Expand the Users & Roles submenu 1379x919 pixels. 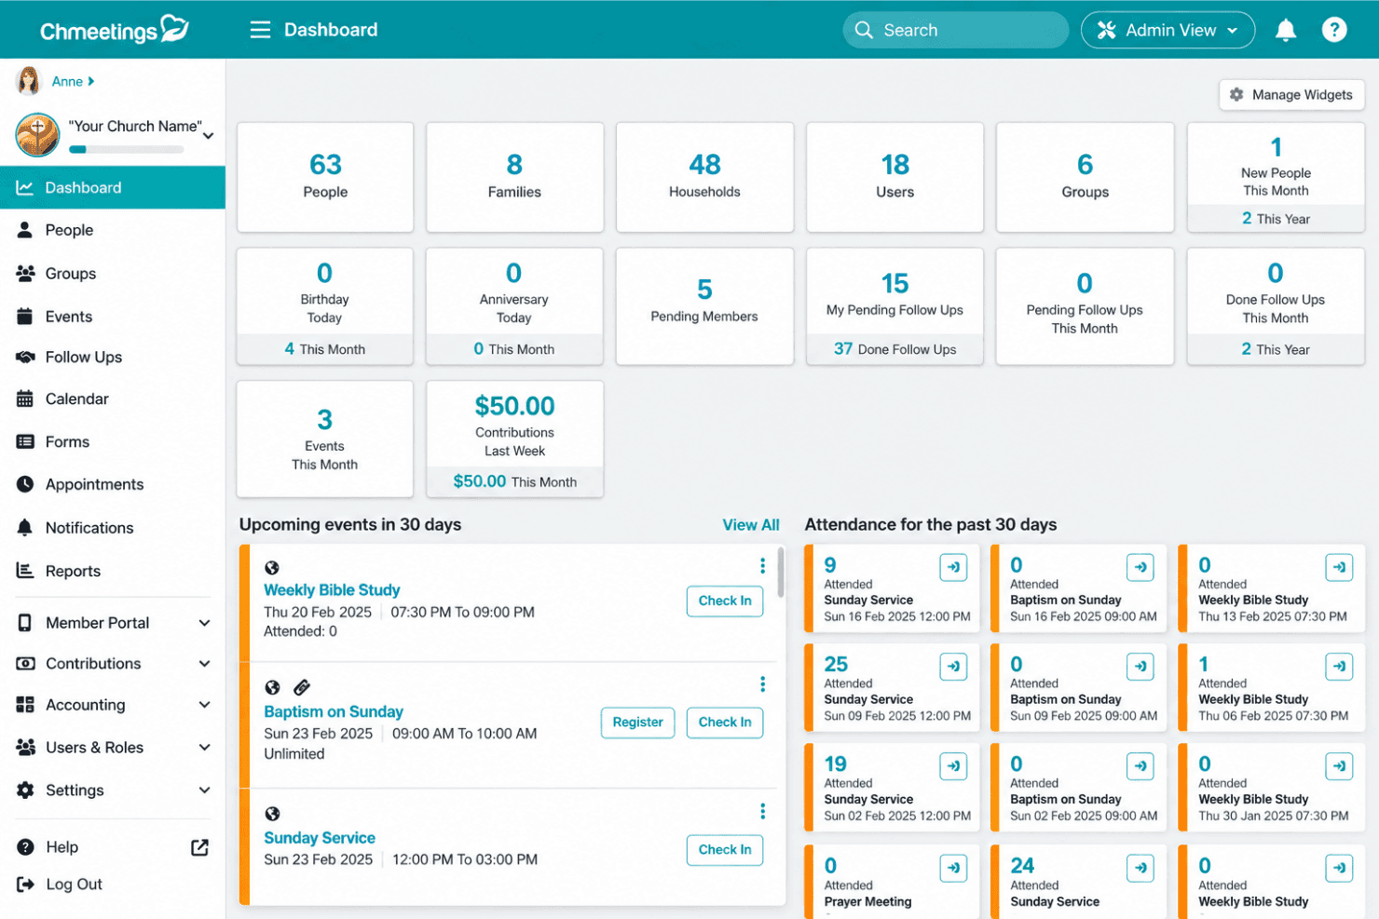click(204, 748)
